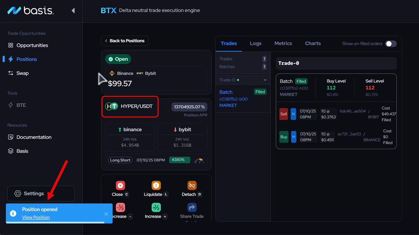Viewport: 419px width, 235px height.
Task: Click the Buy Level 112 value
Action: [331, 88]
